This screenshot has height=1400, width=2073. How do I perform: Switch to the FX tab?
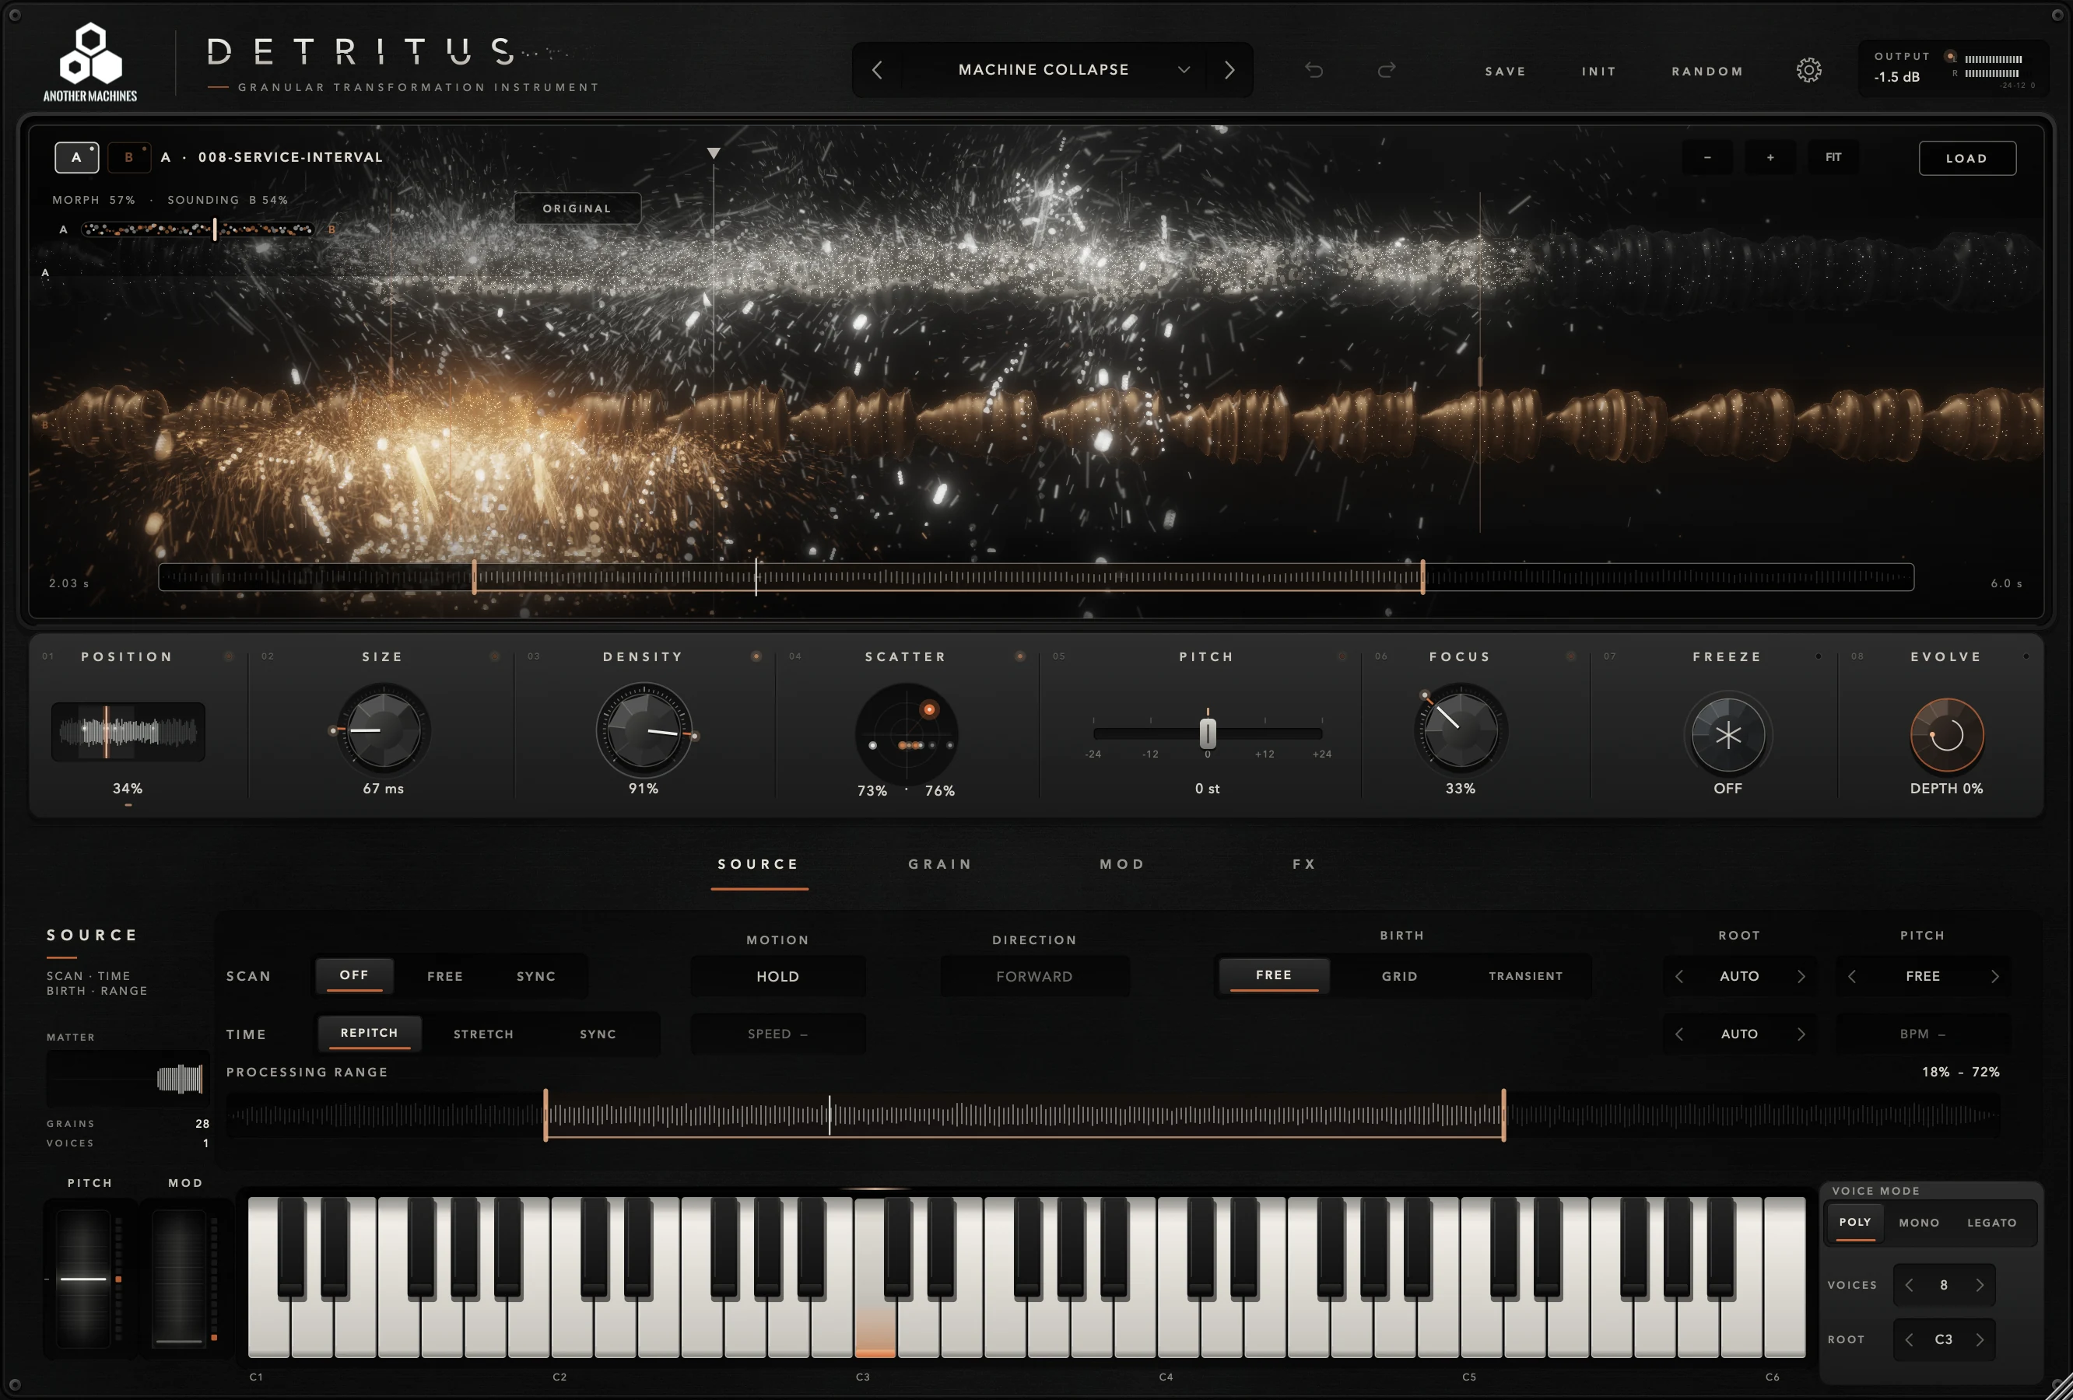pyautogui.click(x=1304, y=864)
